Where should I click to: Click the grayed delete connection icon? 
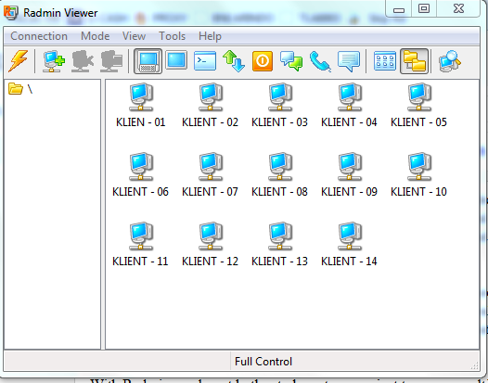83,61
